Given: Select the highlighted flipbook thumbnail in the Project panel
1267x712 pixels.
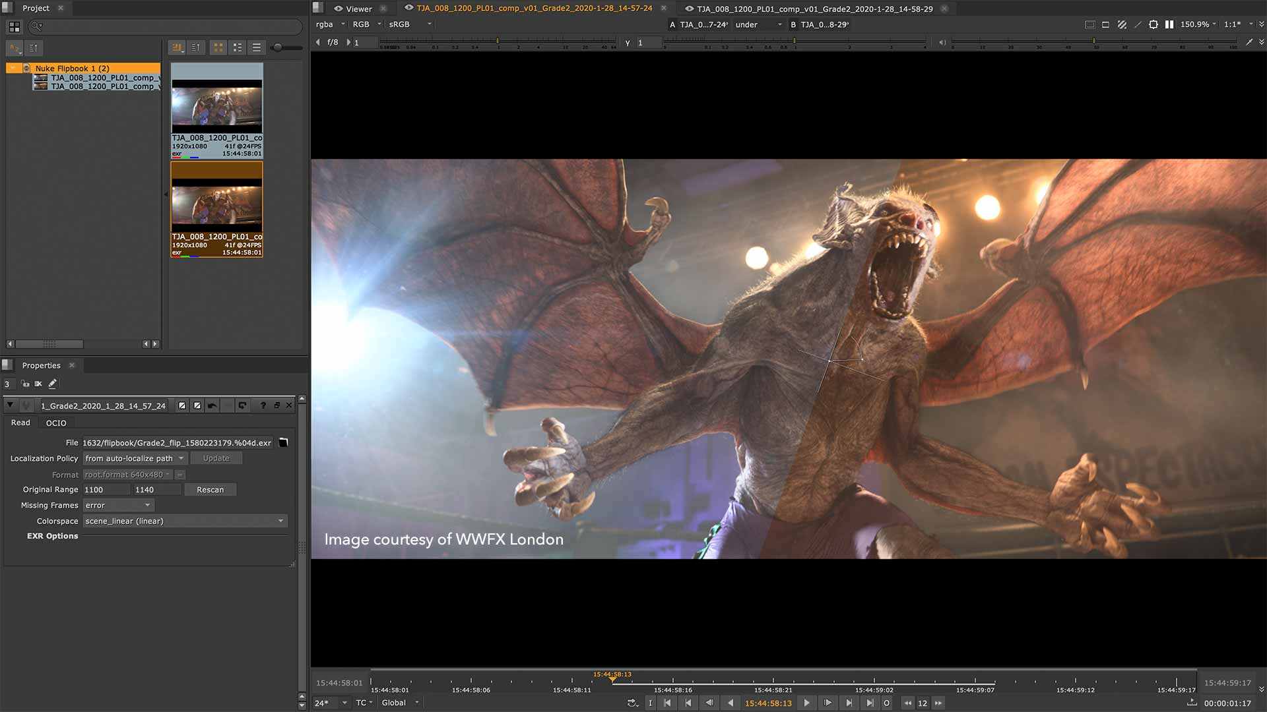Looking at the screenshot, I should coord(217,206).
